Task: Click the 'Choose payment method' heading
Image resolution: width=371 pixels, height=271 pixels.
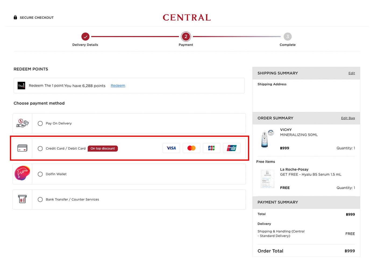Action: [x=39, y=103]
